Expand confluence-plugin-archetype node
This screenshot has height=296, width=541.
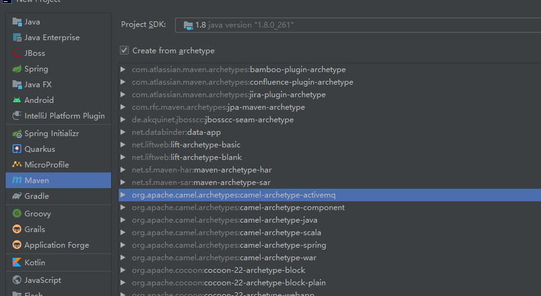tap(123, 82)
